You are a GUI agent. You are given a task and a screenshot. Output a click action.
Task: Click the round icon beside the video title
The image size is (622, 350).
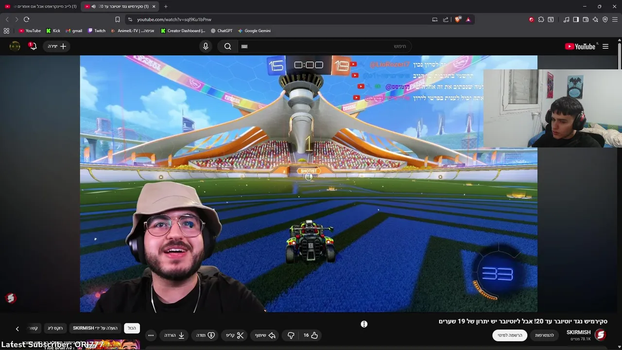[x=364, y=324]
